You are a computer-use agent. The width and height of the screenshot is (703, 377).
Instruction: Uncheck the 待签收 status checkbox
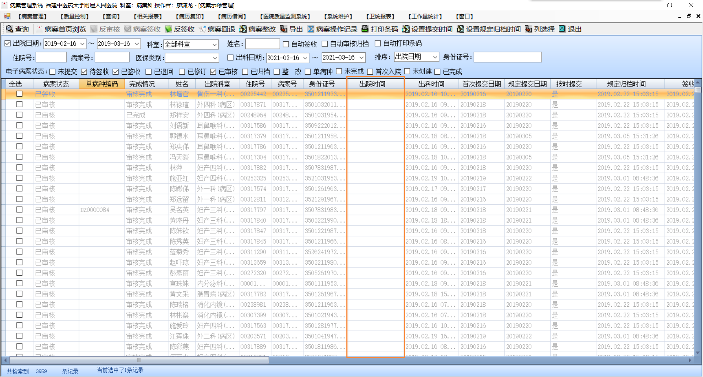pyautogui.click(x=84, y=72)
